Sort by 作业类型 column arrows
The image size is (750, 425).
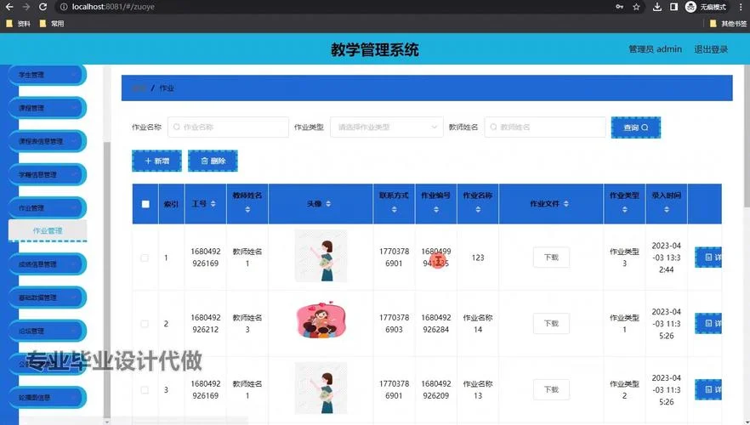[x=625, y=209]
